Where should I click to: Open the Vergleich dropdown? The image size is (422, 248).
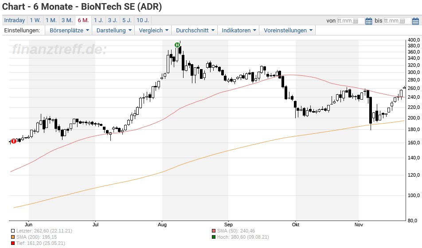pos(153,31)
